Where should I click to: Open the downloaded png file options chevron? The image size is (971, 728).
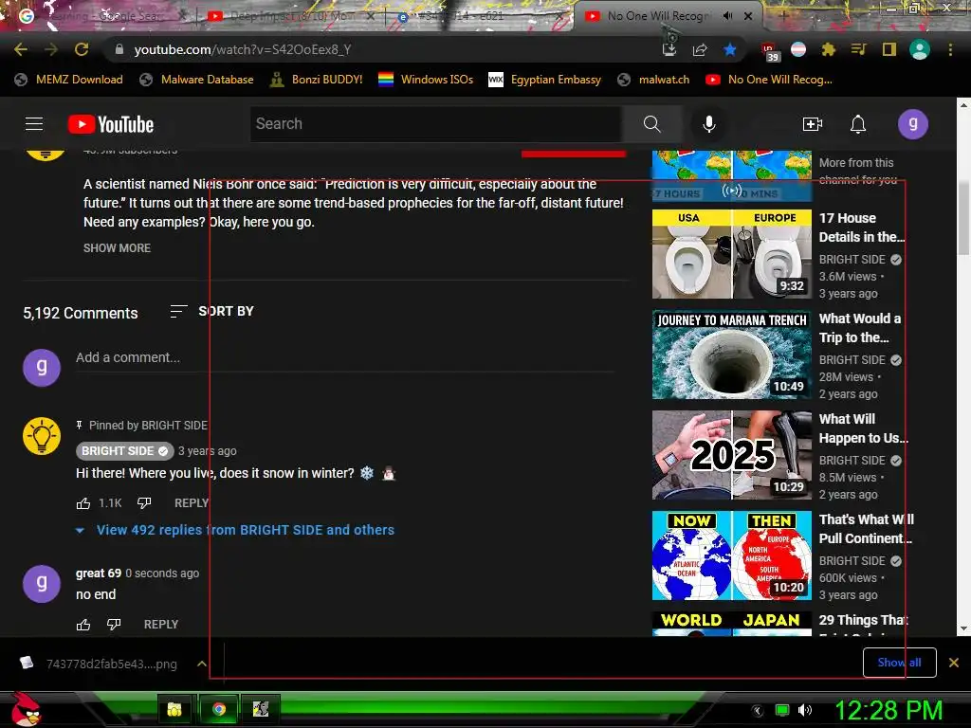[202, 664]
